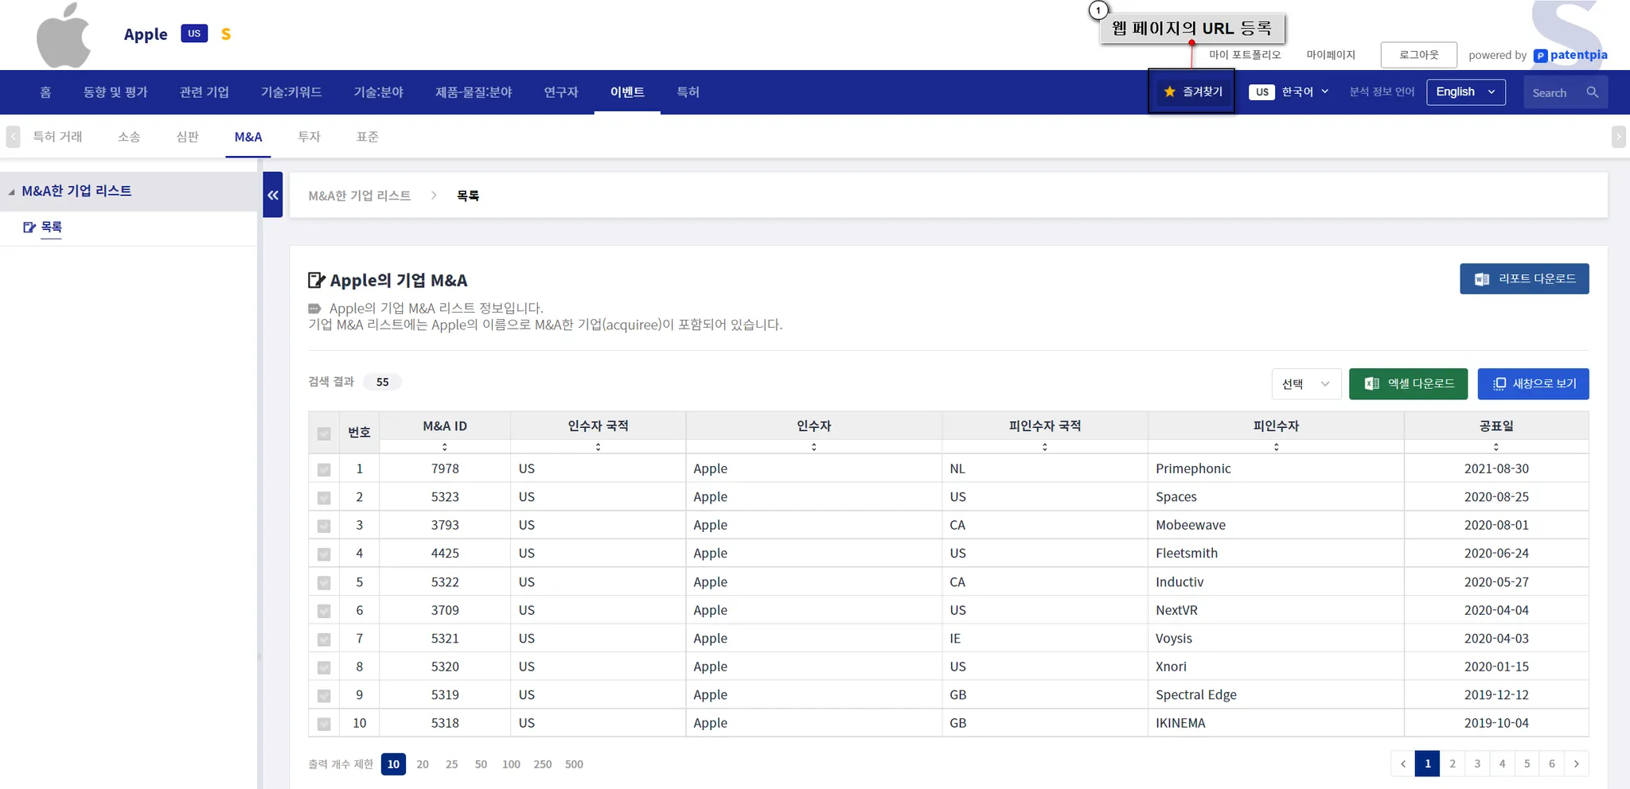Collapse sidebar with double-chevron button
Viewport: 1630px width, 789px height.
[x=273, y=195]
